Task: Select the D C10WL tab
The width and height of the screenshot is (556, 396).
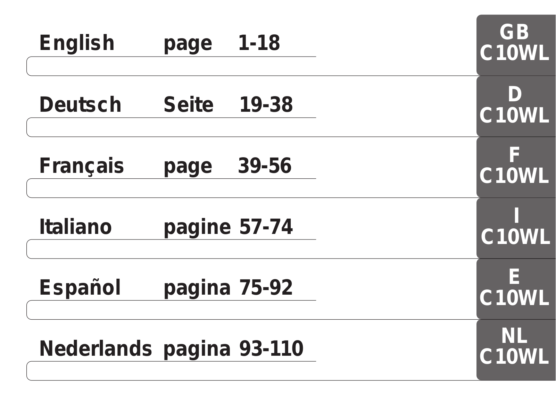Action: coord(516,106)
